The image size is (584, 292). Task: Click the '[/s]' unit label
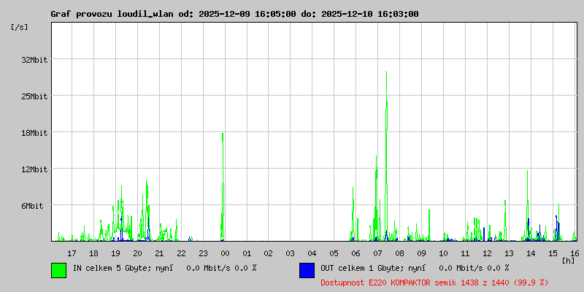coord(20,27)
